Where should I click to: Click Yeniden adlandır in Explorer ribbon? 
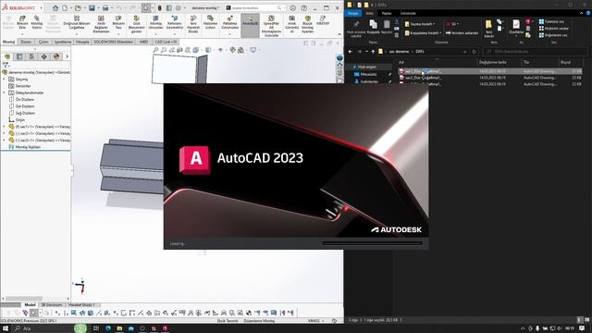462,33
